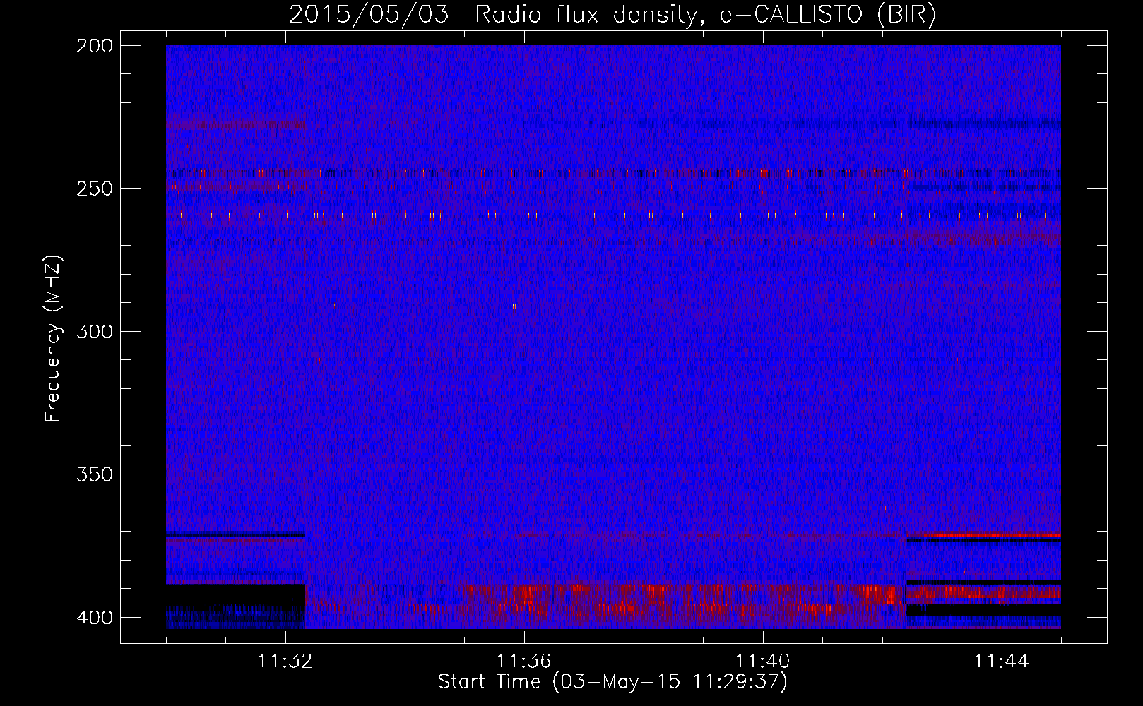Click the plot title "Radio flux density, e-CALLISTO (BIR)"
The width and height of the screenshot is (1143, 706).
705,15
